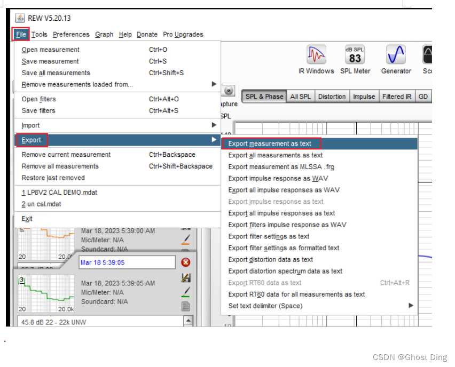The image size is (455, 367).
Task: Expand Remove measurements loaded from submenu
Action: [x=117, y=84]
